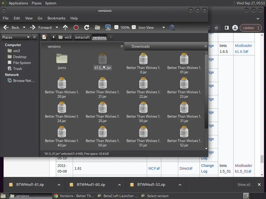The image size is (266, 199).
Task: Close the Downloads tab
Action: click(206, 46)
